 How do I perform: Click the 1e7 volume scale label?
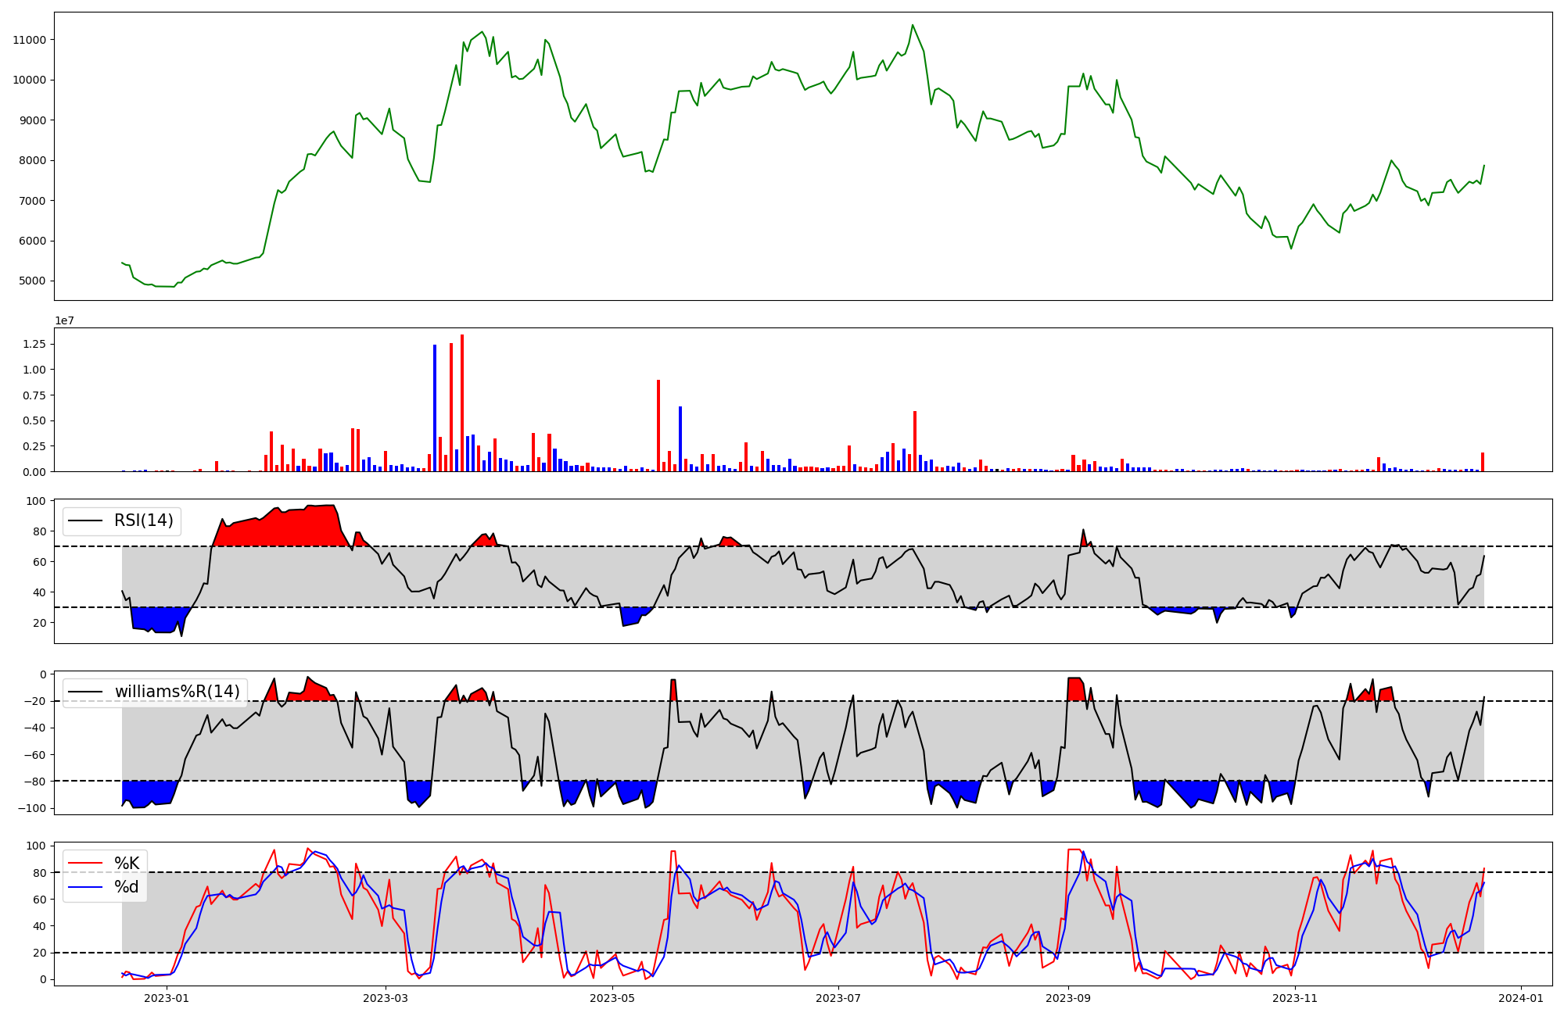click(x=64, y=321)
